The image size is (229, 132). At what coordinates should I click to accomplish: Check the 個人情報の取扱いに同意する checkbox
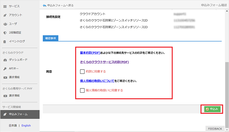(82, 91)
